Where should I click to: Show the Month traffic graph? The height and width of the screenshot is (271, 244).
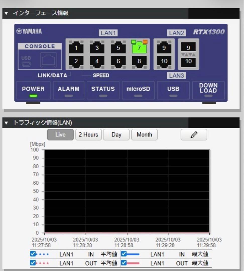point(144,134)
